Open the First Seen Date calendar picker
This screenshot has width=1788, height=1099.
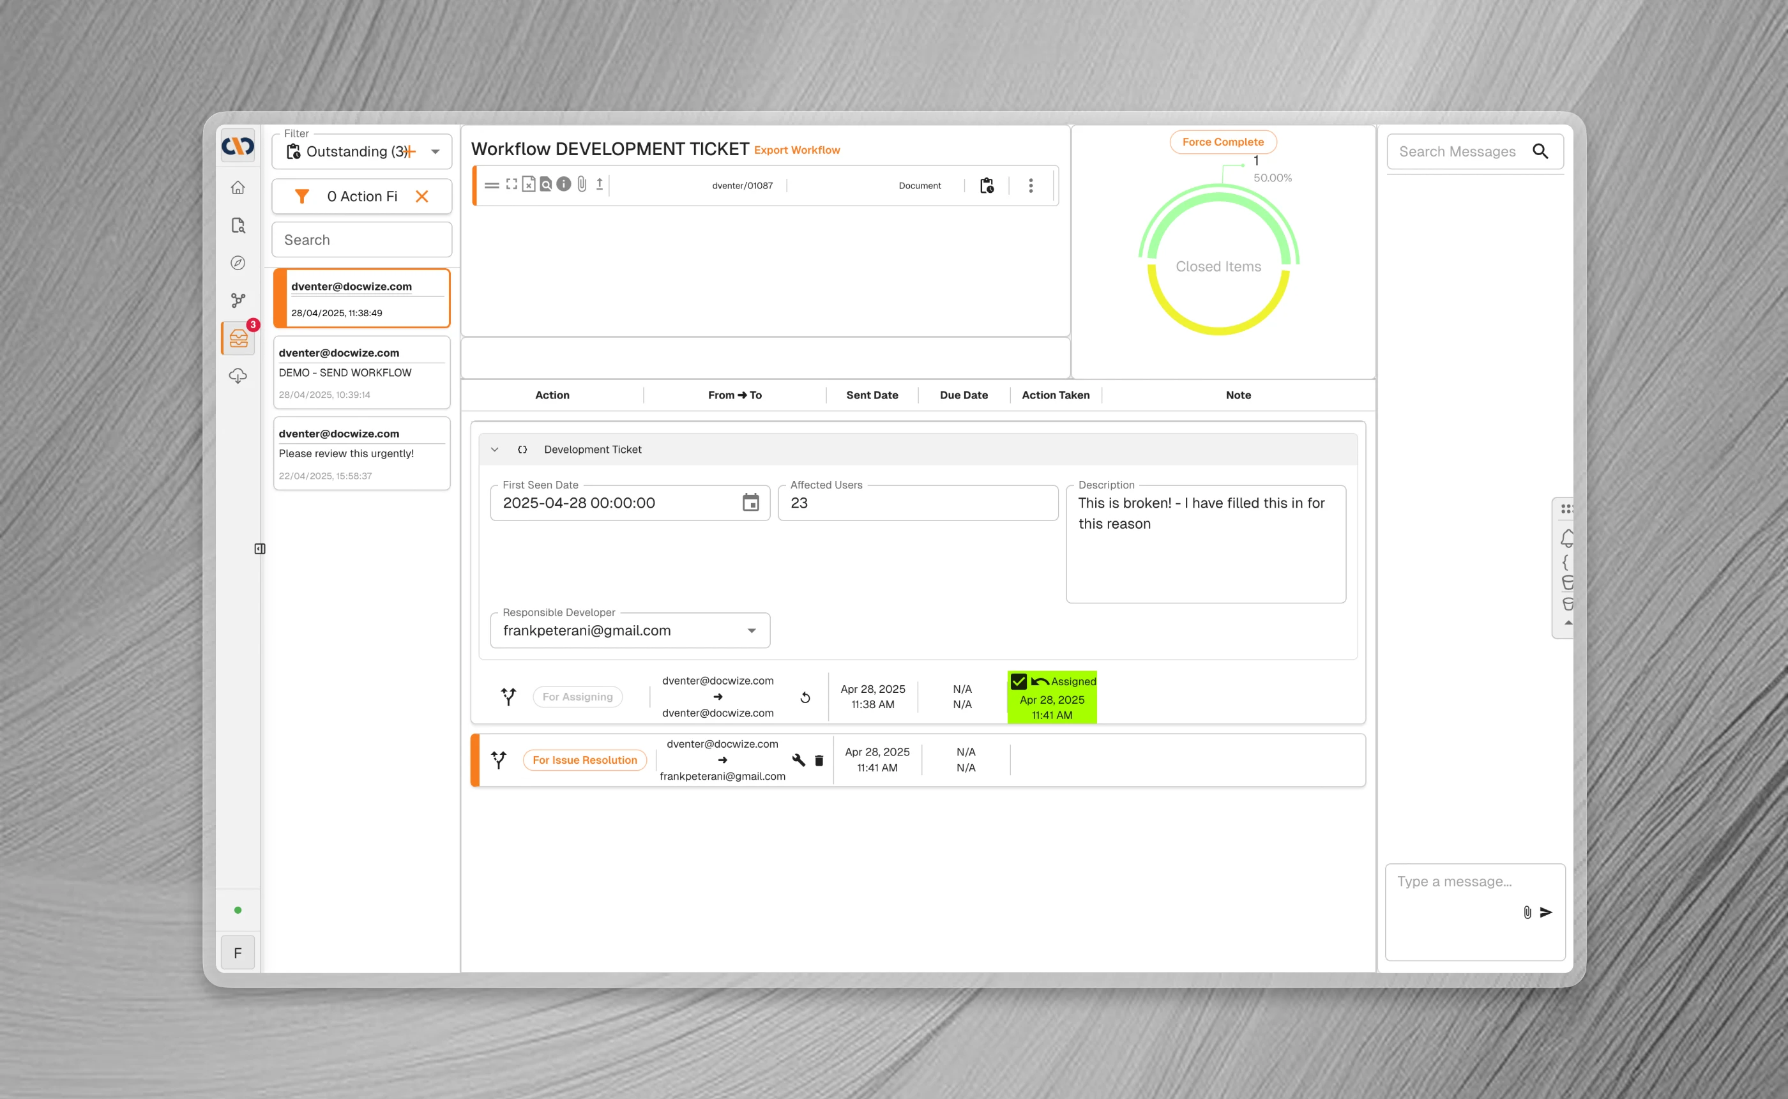click(x=751, y=503)
